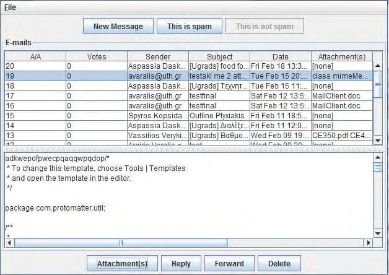
Task: Click the Date column header
Action: [281, 56]
